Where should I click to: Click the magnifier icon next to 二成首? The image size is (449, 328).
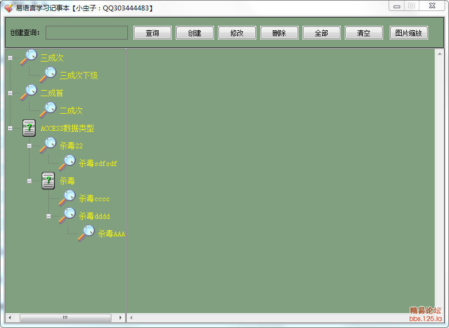pos(29,93)
